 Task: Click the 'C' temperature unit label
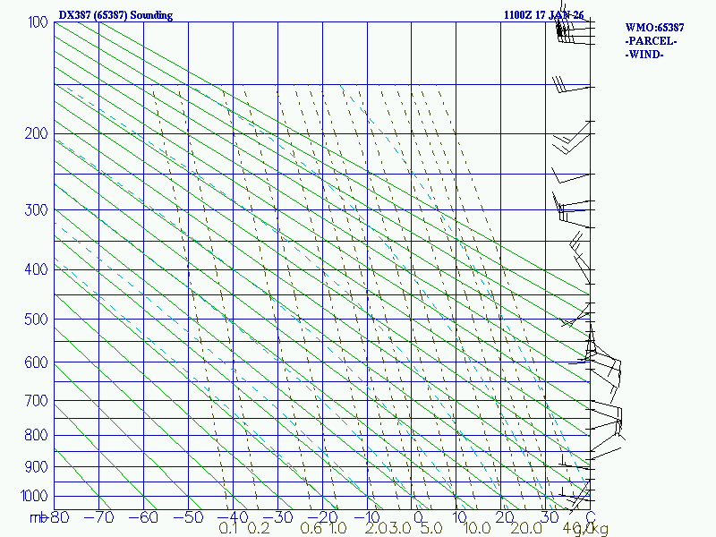click(591, 517)
